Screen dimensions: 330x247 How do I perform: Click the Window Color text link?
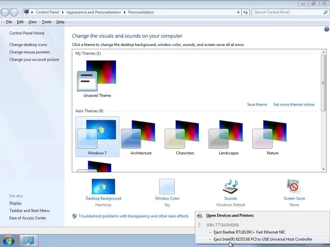tap(167, 198)
